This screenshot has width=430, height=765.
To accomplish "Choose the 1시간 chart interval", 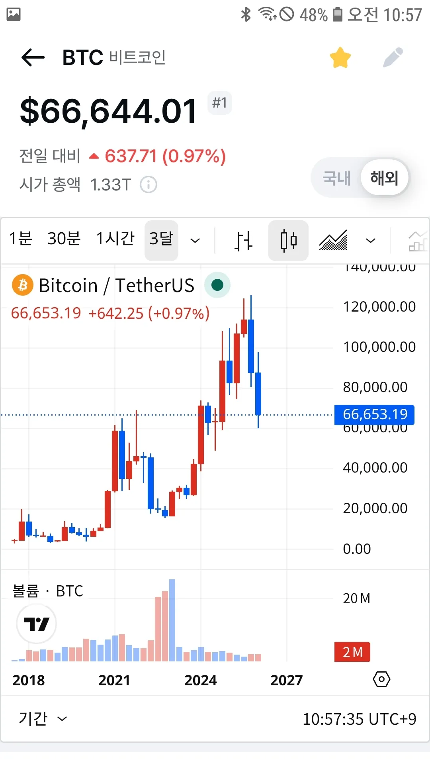I will [115, 239].
